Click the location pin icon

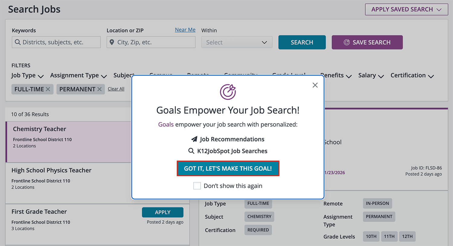(112, 42)
